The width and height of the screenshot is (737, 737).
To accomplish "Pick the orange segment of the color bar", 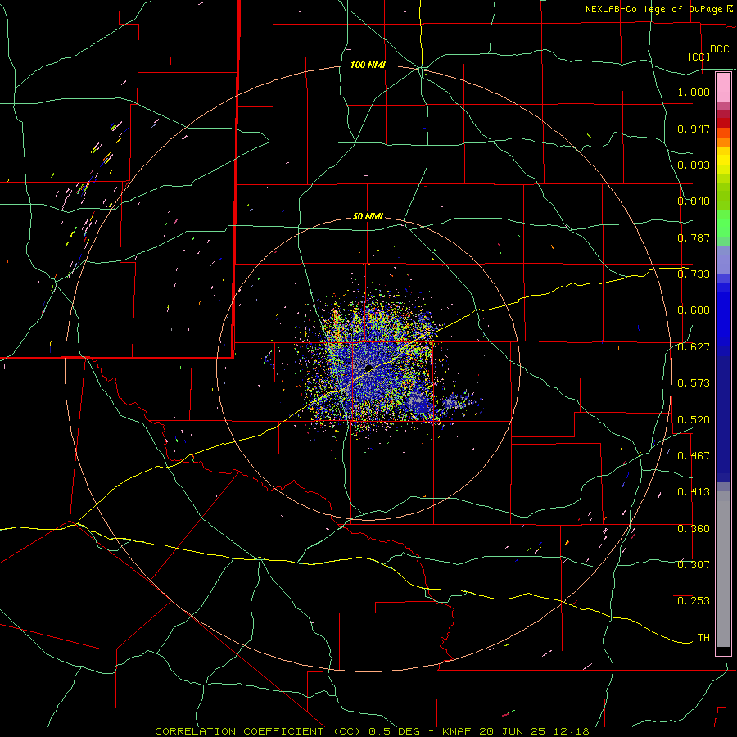I will coord(723,142).
